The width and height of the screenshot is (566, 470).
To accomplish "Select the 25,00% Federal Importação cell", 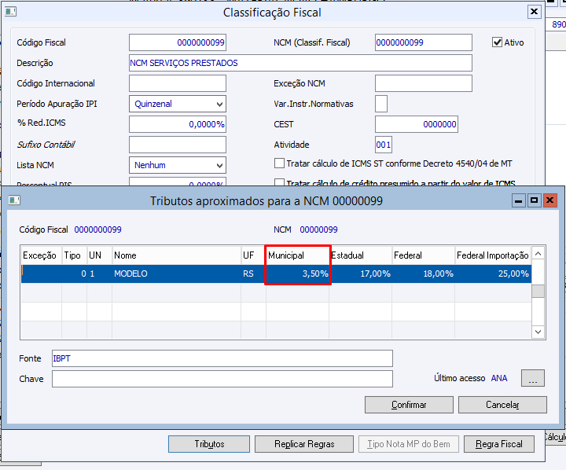I will tap(493, 274).
